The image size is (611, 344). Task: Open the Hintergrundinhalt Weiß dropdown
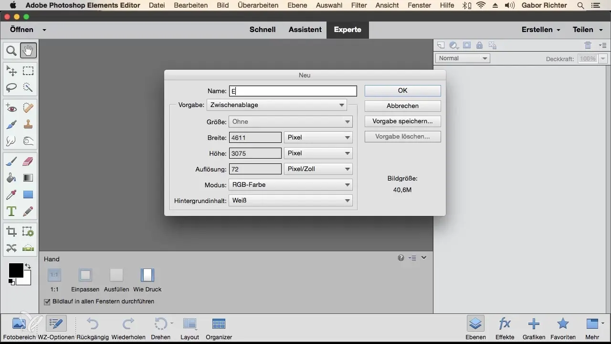point(291,201)
